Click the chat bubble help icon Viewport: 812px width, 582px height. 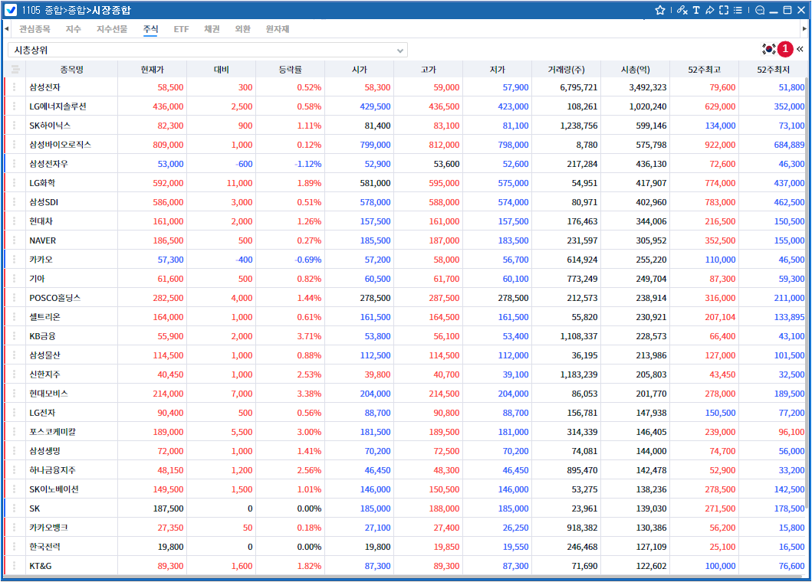click(x=760, y=10)
